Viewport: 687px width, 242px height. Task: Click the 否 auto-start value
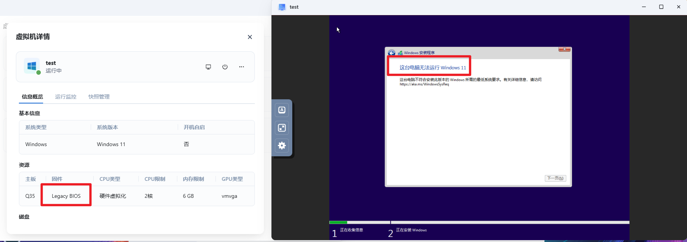[x=186, y=144]
